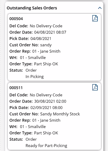Click the 'Ready for Part-Picking' status
The width and height of the screenshot is (108, 151).
pyautogui.click(x=46, y=146)
